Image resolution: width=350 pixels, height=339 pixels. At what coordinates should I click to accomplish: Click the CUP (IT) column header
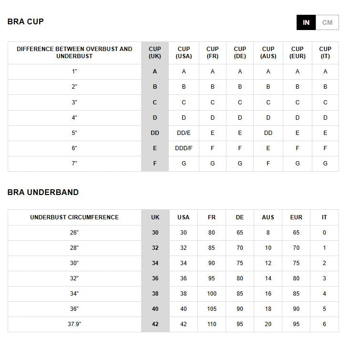coord(325,52)
